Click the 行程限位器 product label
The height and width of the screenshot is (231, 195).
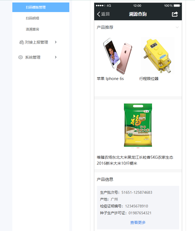coord(149,79)
